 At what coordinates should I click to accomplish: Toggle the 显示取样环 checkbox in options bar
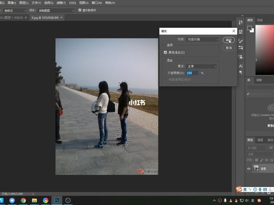point(80,10)
